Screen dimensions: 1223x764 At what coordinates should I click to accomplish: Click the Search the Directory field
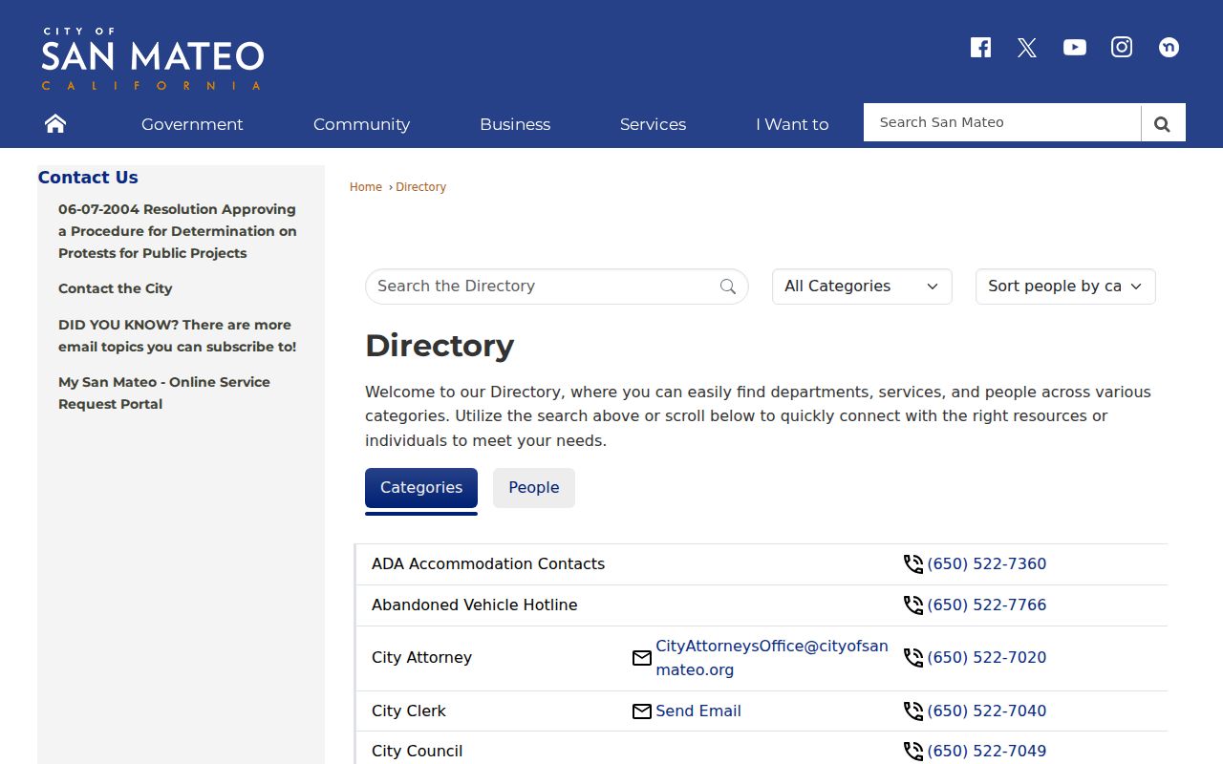[x=557, y=286]
